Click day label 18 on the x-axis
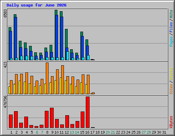 pyautogui.click(x=97, y=132)
